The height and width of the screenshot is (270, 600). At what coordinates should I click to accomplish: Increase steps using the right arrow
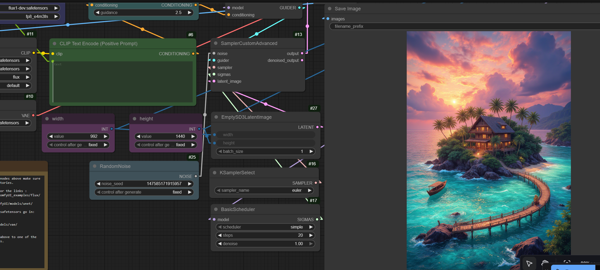pyautogui.click(x=311, y=235)
